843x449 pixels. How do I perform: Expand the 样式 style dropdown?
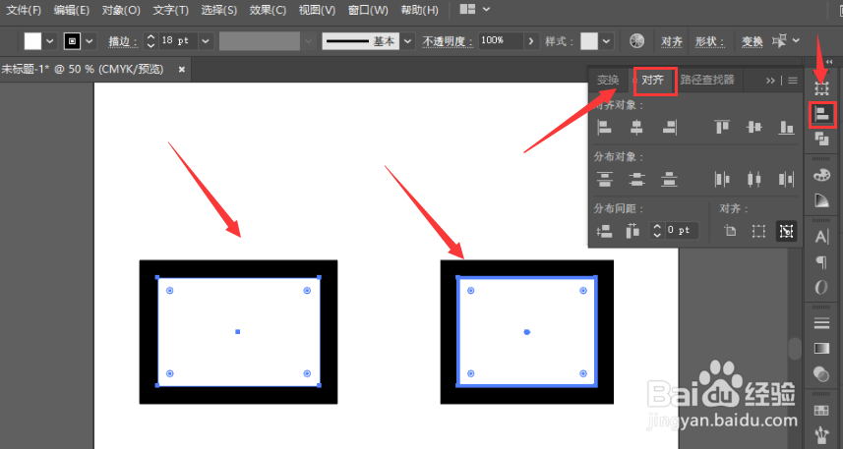coord(607,41)
